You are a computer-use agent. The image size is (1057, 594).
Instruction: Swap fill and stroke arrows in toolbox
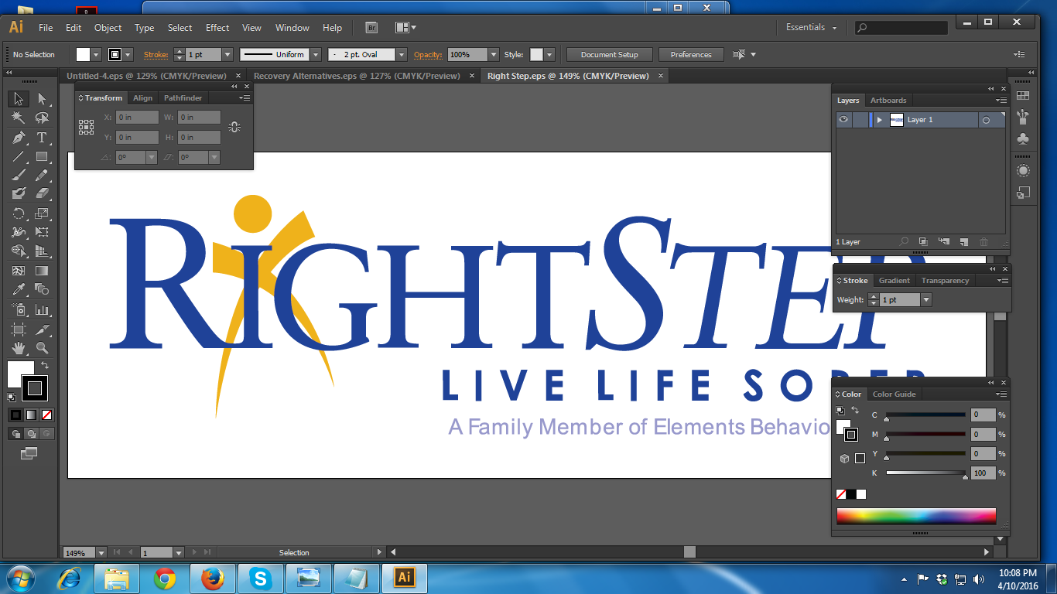45,365
